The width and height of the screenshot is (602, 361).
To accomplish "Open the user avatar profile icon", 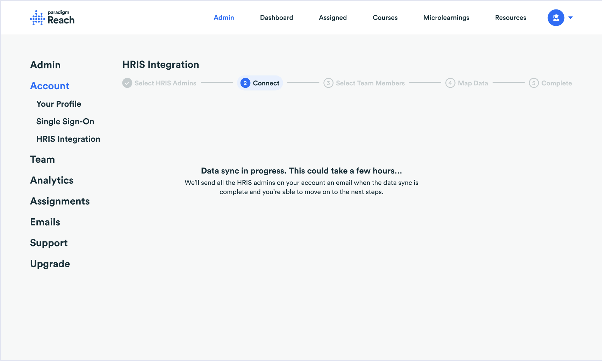I will click(x=556, y=17).
